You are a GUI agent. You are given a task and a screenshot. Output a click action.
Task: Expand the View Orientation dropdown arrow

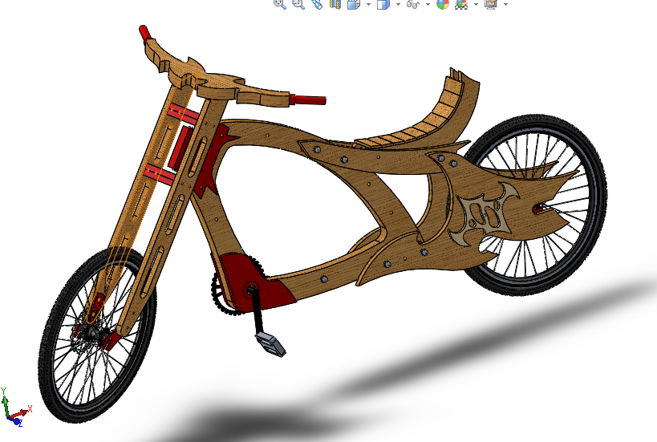(368, 4)
